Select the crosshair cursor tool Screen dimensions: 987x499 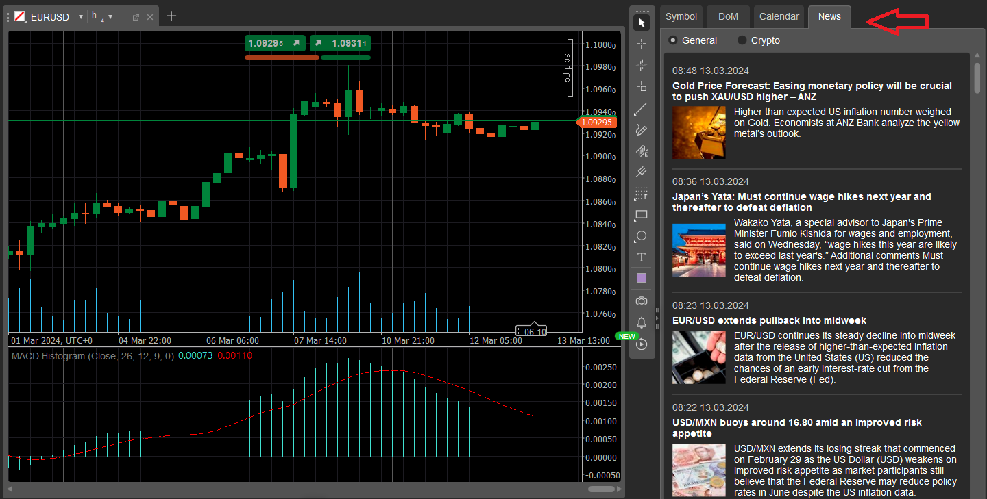point(642,44)
